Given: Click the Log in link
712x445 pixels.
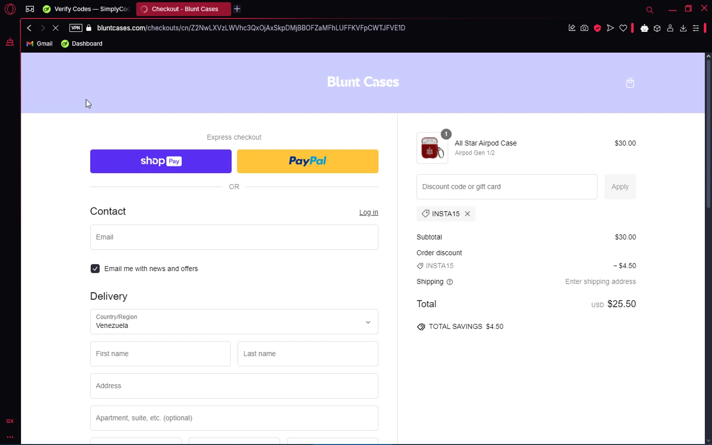Looking at the screenshot, I should click(x=369, y=213).
